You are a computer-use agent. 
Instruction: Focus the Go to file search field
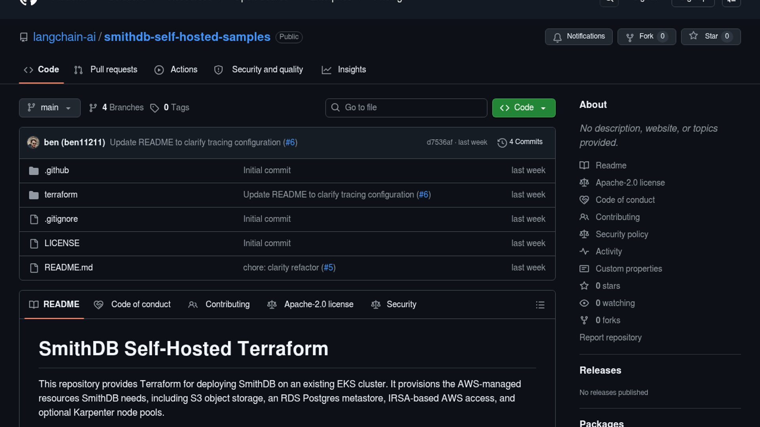click(x=406, y=108)
